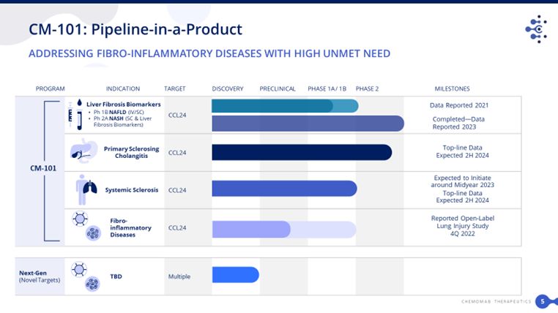Select the Data Reported 2021 milestone text
Image resolution: width=558 pixels, height=313 pixels.
click(460, 105)
